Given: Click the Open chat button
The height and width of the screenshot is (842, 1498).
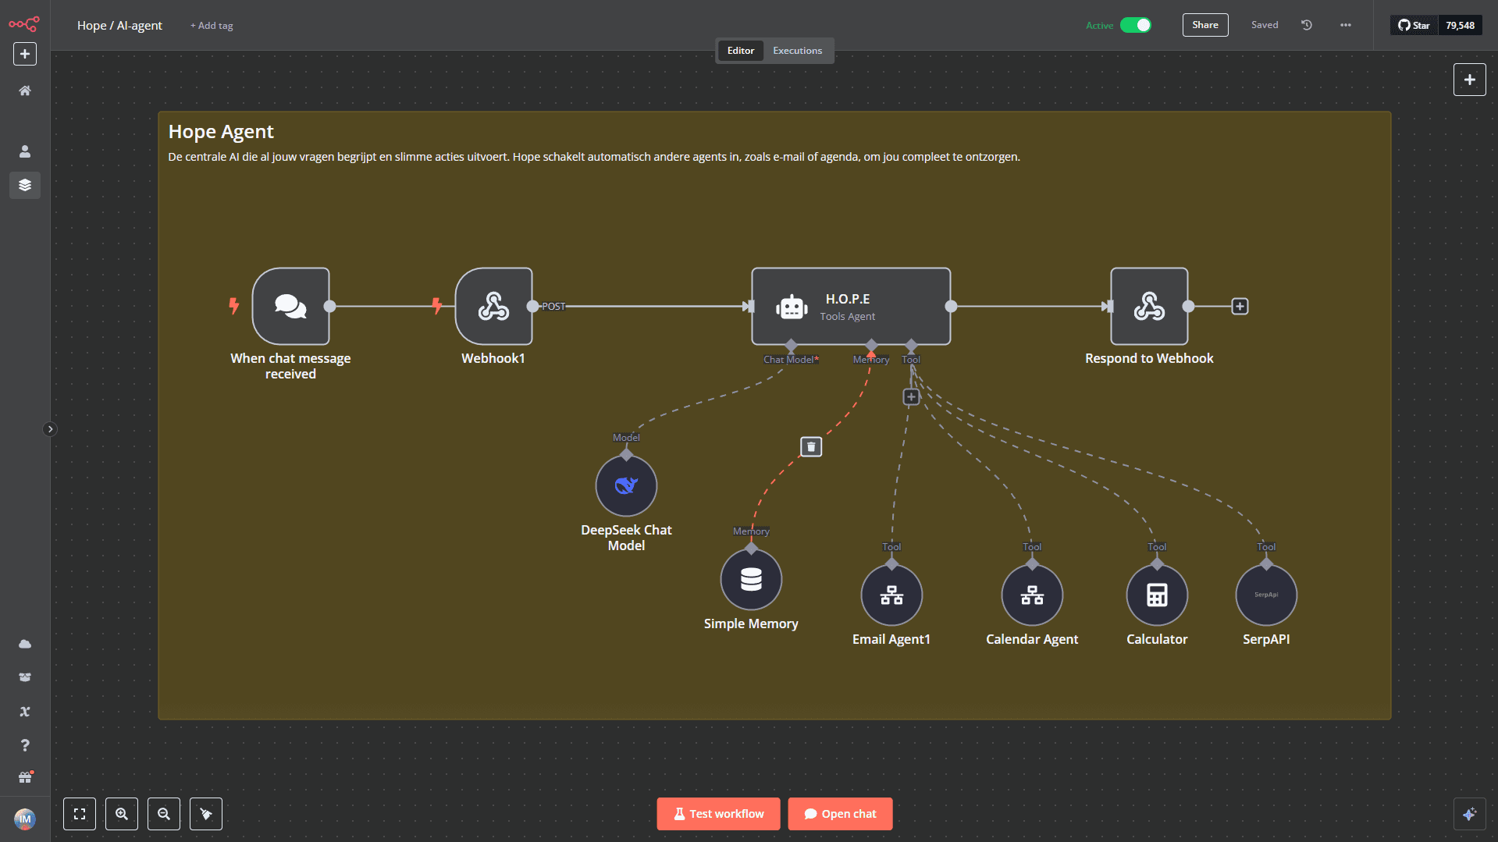Looking at the screenshot, I should tap(840, 814).
